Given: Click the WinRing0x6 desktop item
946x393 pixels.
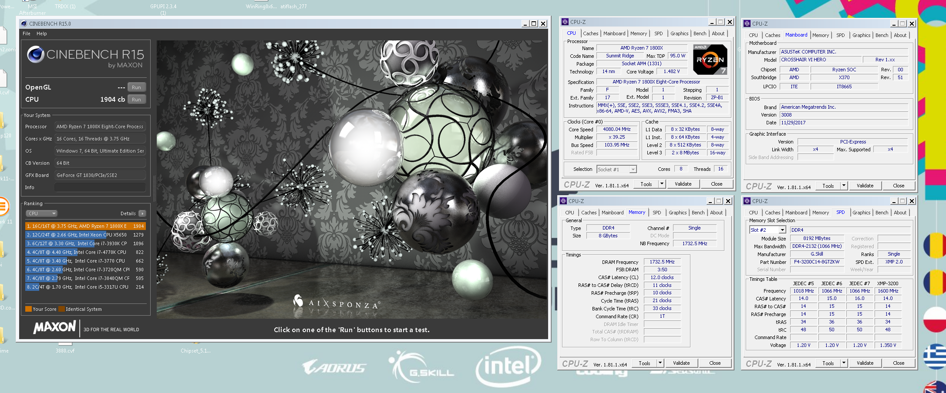Looking at the screenshot, I should 261,7.
